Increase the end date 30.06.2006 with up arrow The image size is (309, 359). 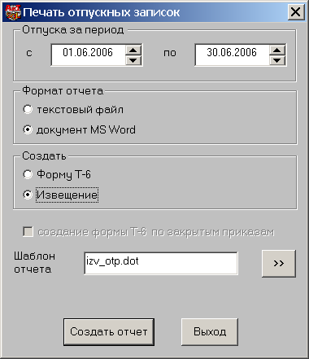(277, 50)
